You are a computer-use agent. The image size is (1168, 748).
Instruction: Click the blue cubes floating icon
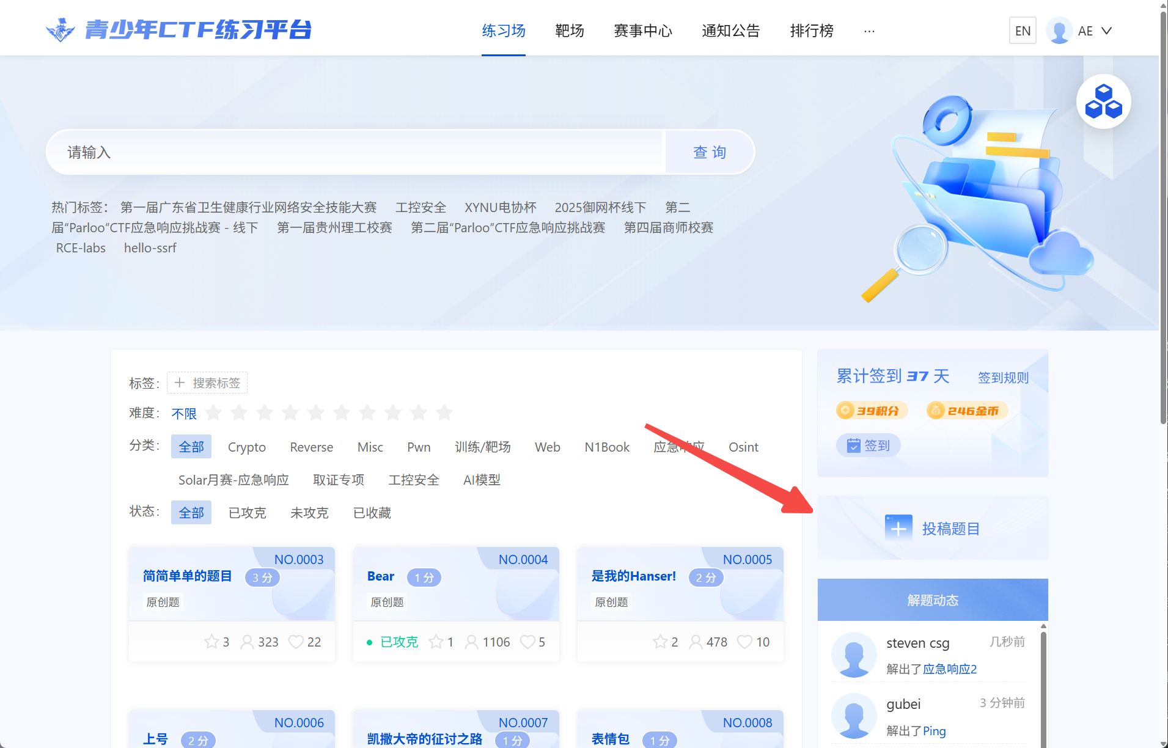[1103, 101]
